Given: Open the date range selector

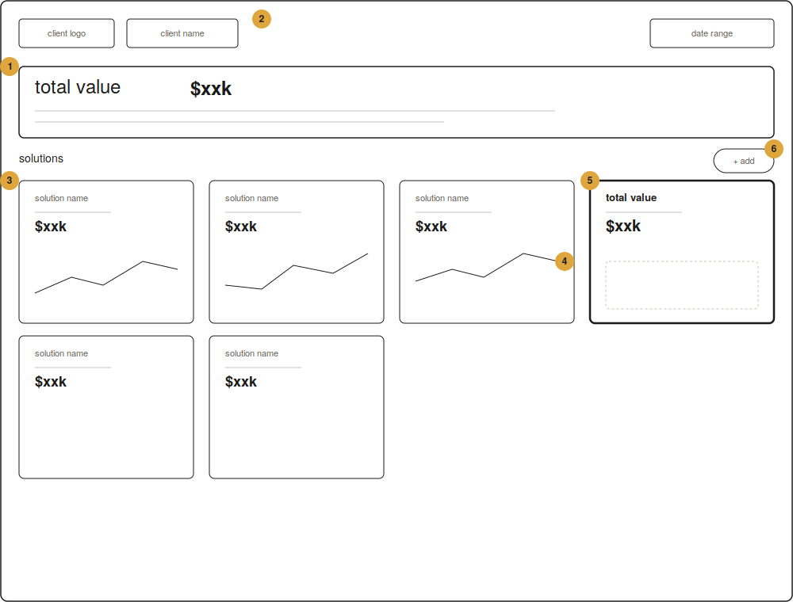Looking at the screenshot, I should [x=711, y=33].
